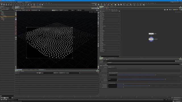Screen dimensions: 182x102
Task: Add a Portal Light from the shelf
Action: (127, 5)
